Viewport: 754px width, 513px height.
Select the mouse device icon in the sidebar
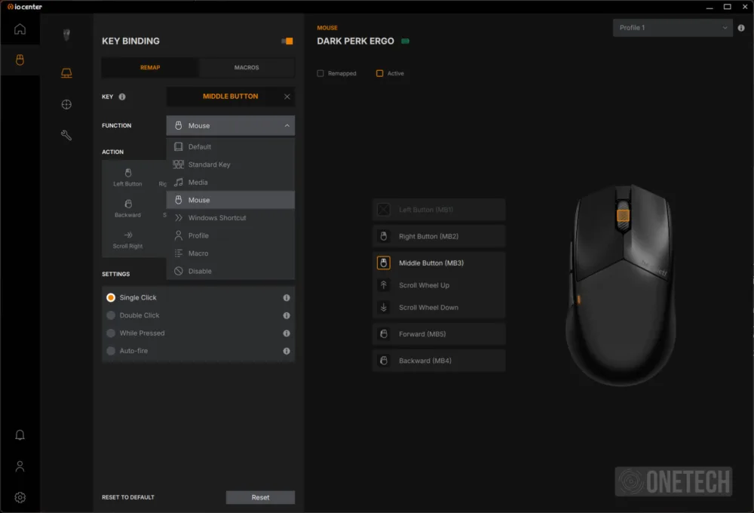(20, 60)
